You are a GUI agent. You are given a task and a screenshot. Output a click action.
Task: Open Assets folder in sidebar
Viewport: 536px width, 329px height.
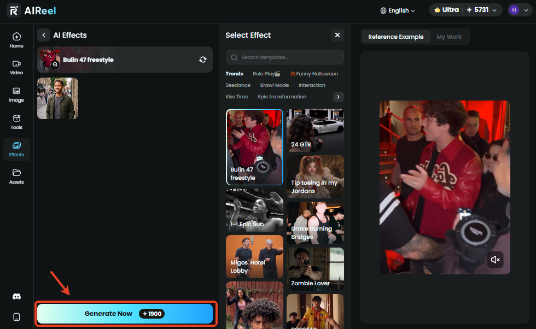point(16,177)
